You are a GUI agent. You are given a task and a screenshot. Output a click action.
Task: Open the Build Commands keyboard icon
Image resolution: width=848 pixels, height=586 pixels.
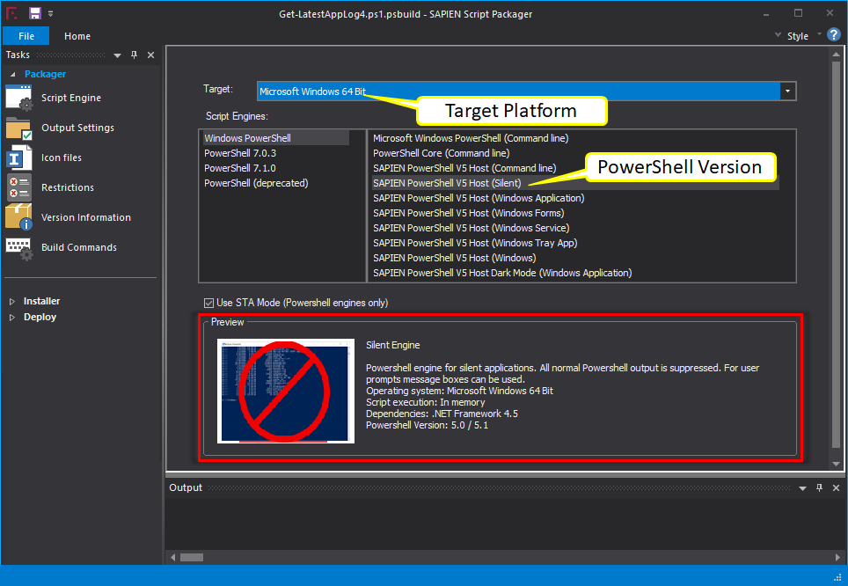(x=19, y=248)
